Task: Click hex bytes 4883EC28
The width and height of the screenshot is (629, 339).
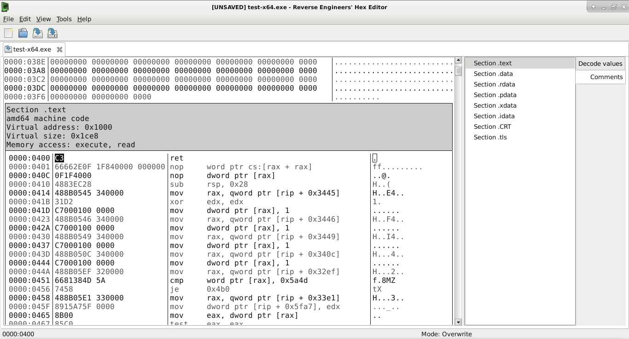Action: [x=73, y=184]
